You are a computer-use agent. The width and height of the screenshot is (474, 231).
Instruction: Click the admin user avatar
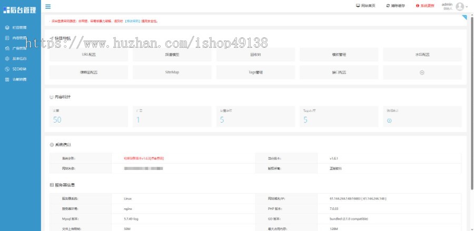click(460, 6)
